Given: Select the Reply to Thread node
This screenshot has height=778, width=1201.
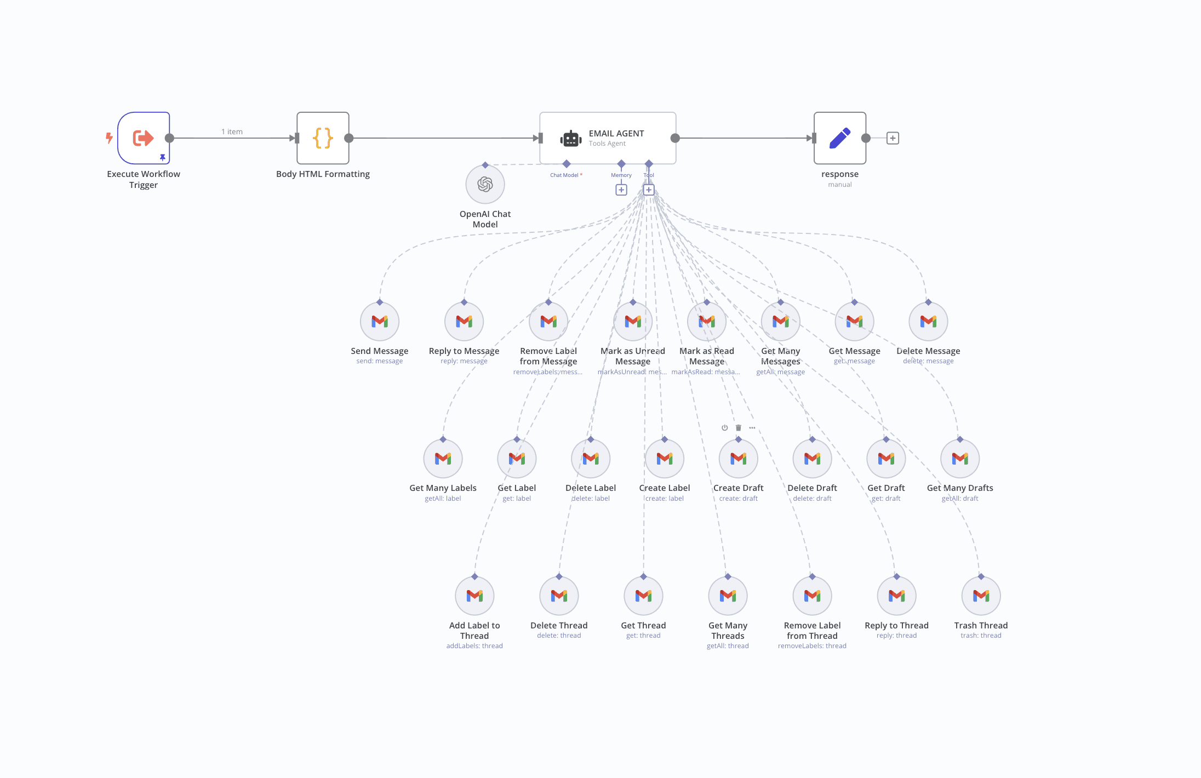Looking at the screenshot, I should click(x=897, y=596).
